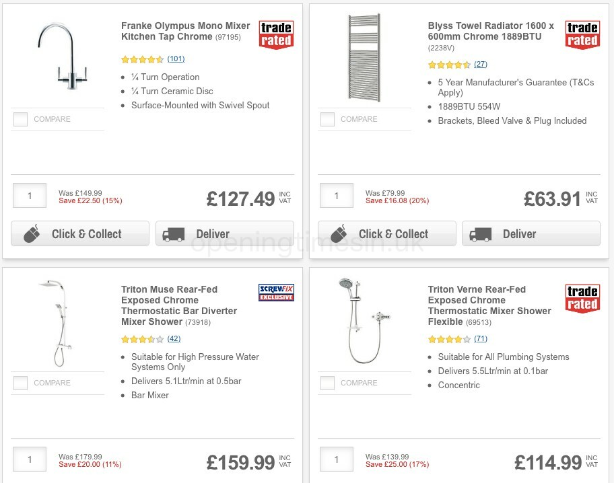The width and height of the screenshot is (614, 483).
Task: Open the (42) reviews link for Triton Muse
Action: 174,339
